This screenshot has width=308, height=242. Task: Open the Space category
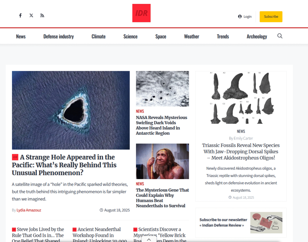[161, 36]
